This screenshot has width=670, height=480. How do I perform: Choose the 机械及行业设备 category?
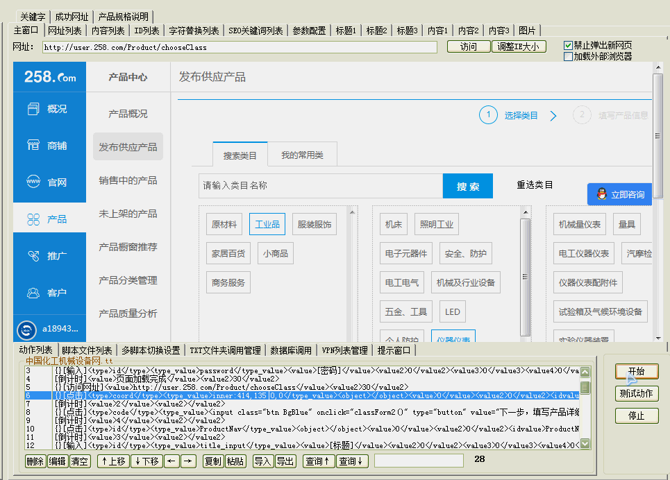466,282
